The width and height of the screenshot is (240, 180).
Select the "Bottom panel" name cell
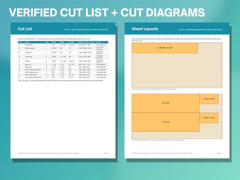coord(30,48)
